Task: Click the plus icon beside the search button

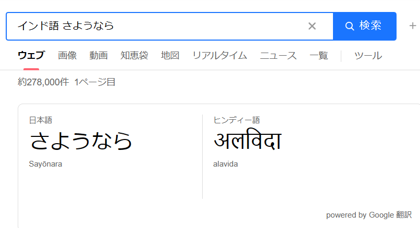Action: click(413, 26)
